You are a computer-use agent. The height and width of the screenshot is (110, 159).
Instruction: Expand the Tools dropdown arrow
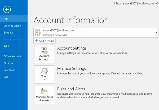pos(45,80)
